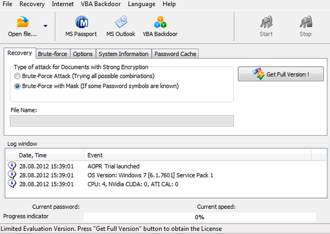Switch to the Brute-force tab
330x234 pixels.
coord(53,54)
